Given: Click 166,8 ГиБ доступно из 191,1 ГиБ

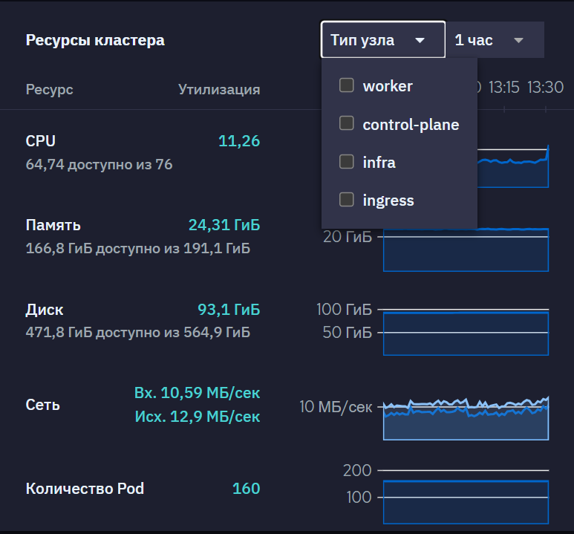Looking at the screenshot, I should pyautogui.click(x=137, y=248).
